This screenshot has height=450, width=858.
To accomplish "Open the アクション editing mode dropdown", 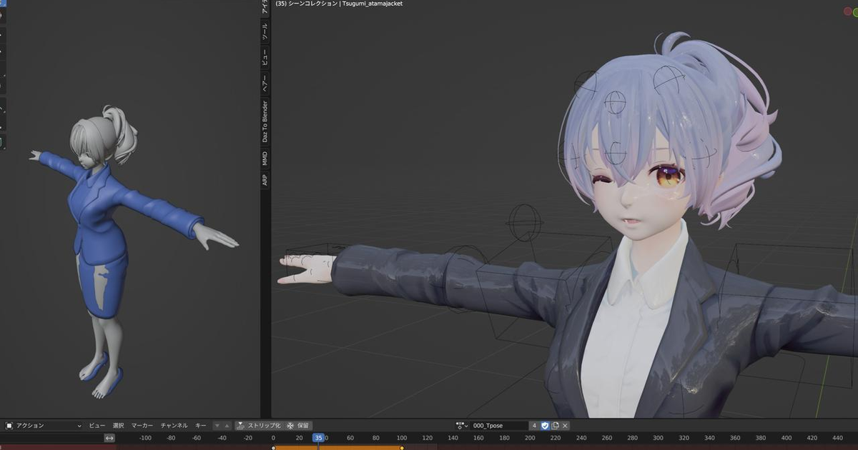I will click(43, 425).
